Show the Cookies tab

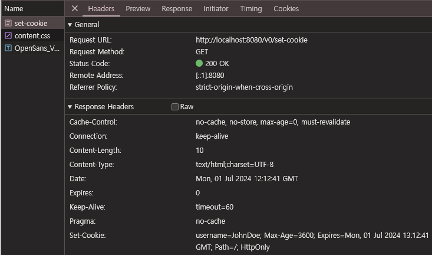point(286,8)
